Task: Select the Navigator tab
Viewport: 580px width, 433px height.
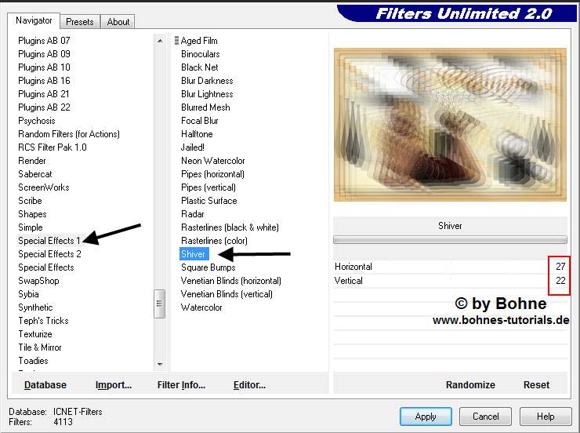Action: pyautogui.click(x=34, y=20)
